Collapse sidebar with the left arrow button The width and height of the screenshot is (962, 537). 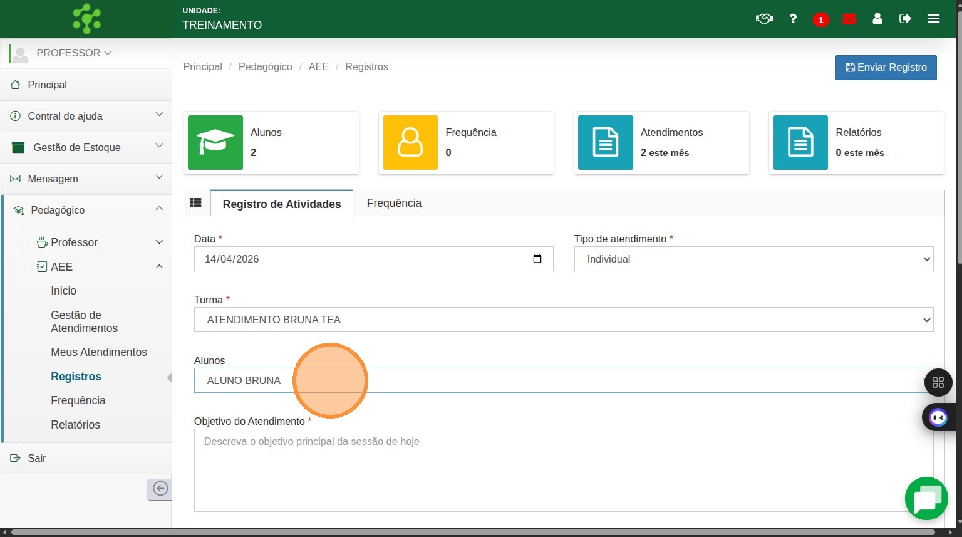160,489
